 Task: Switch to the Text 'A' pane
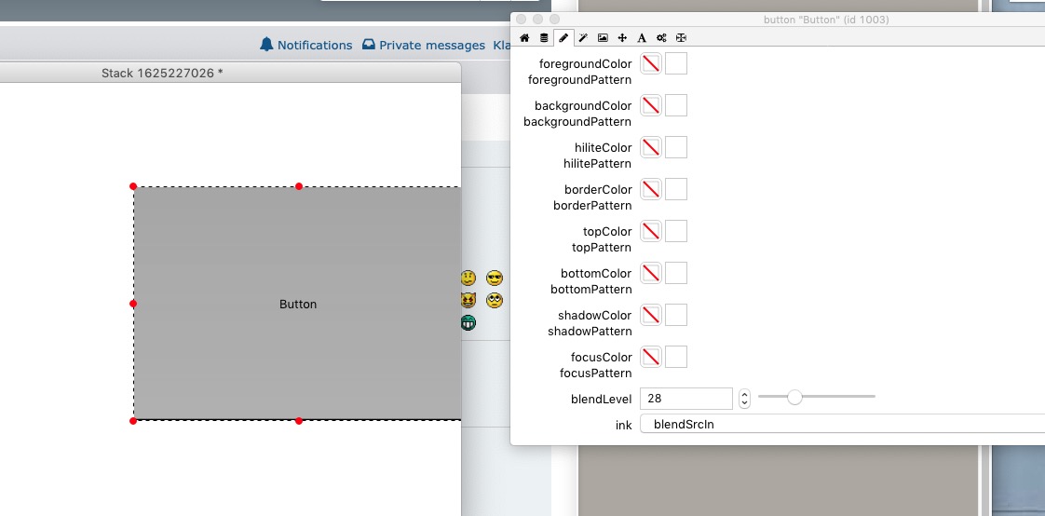(642, 38)
